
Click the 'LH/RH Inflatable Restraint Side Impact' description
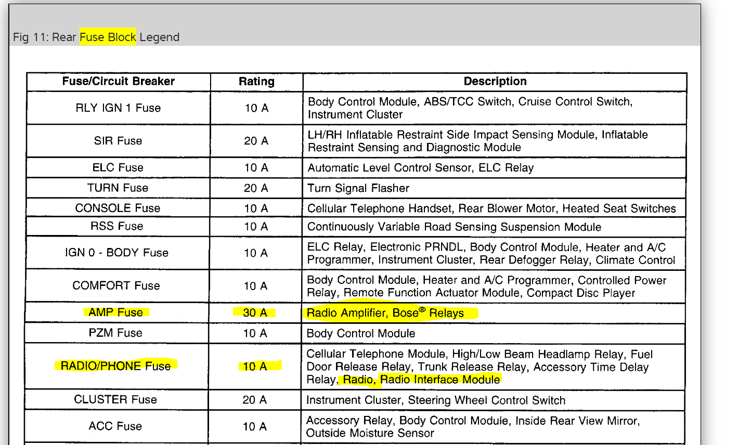[x=478, y=141]
